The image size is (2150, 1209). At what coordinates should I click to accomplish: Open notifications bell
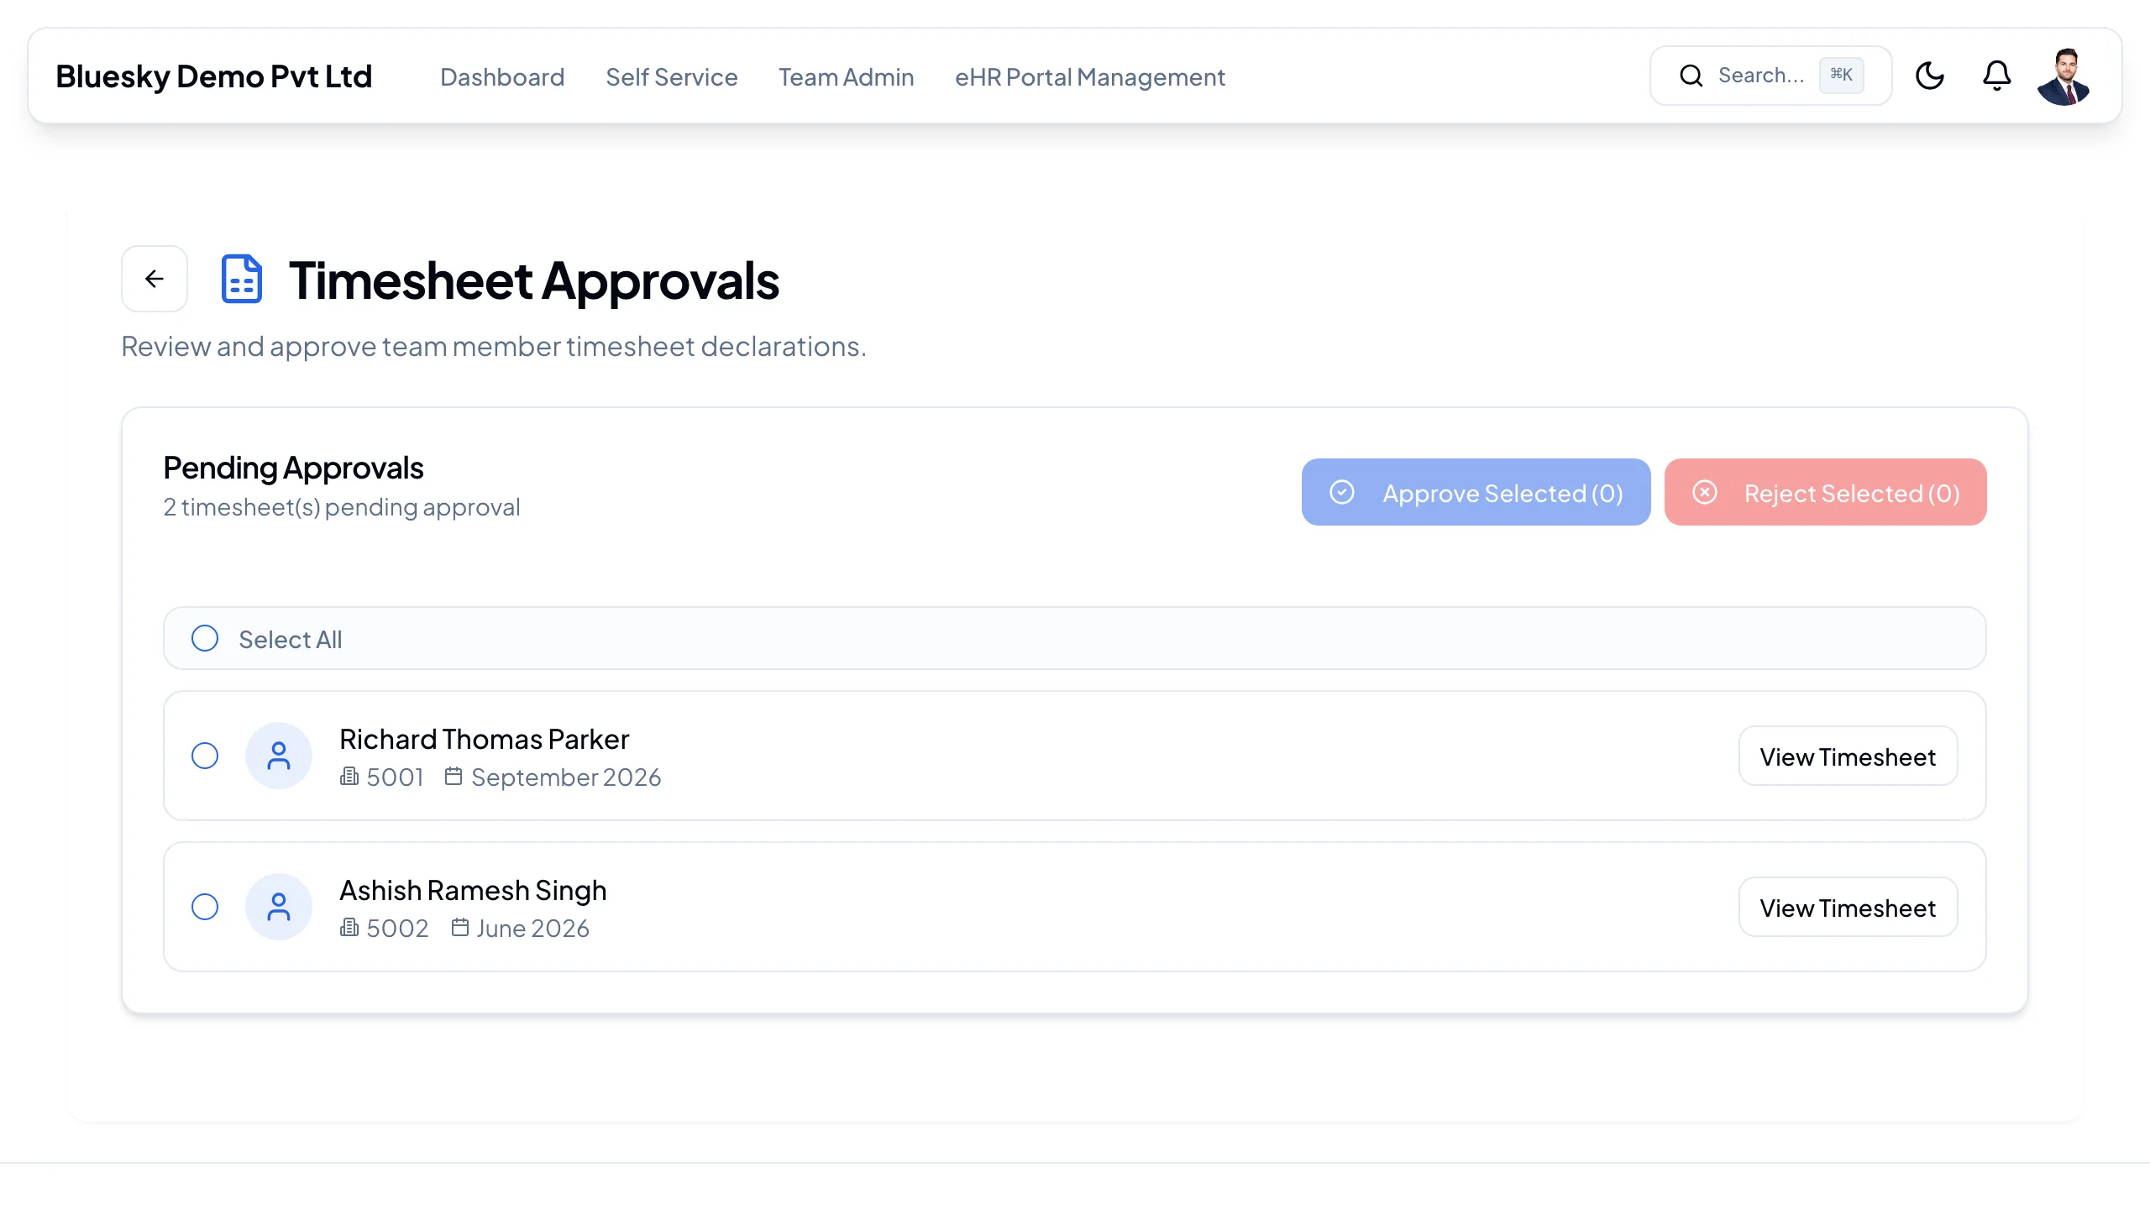(1997, 76)
